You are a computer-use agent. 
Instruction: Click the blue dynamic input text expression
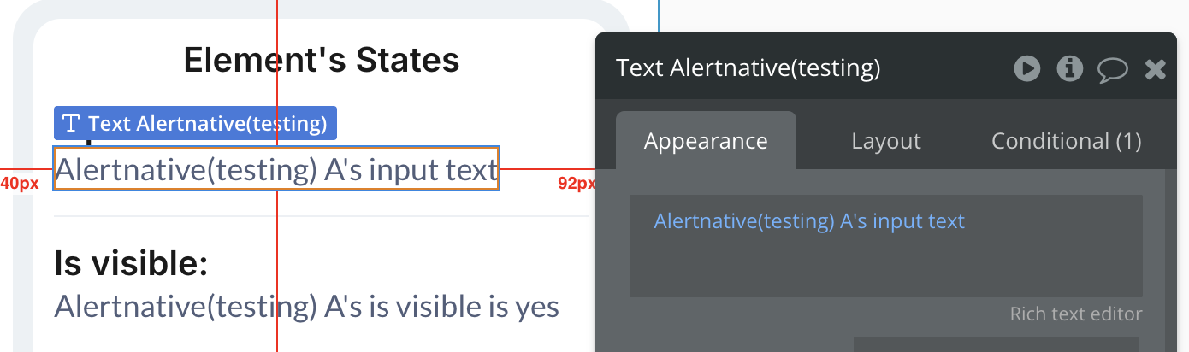pyautogui.click(x=808, y=221)
